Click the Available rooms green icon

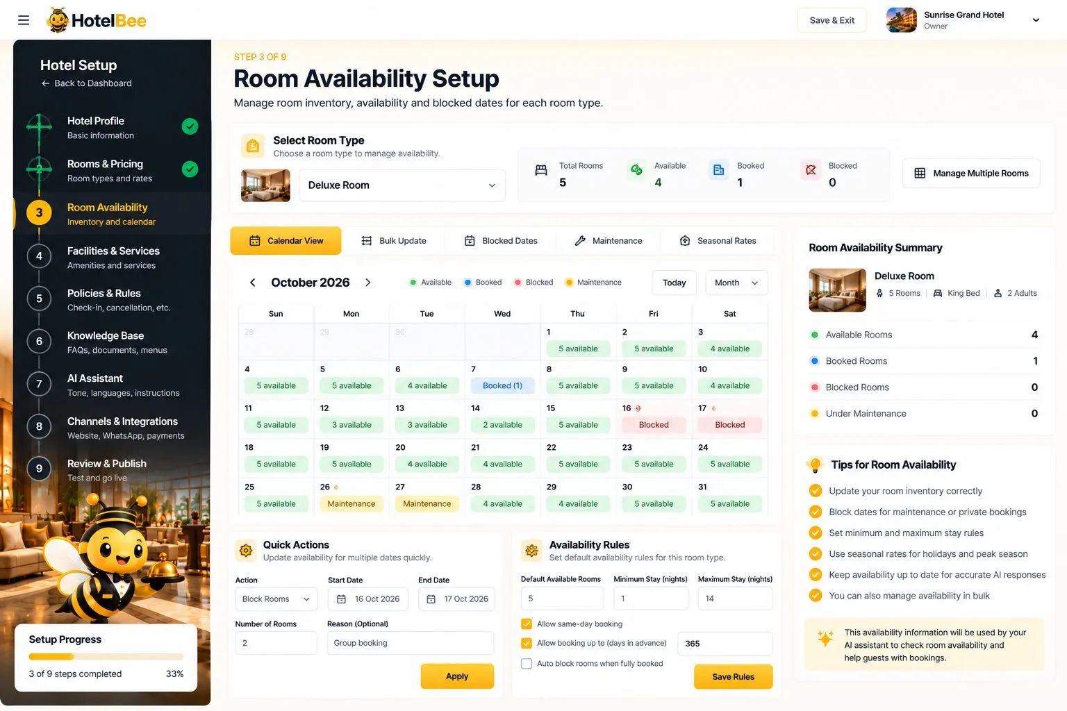(x=636, y=169)
